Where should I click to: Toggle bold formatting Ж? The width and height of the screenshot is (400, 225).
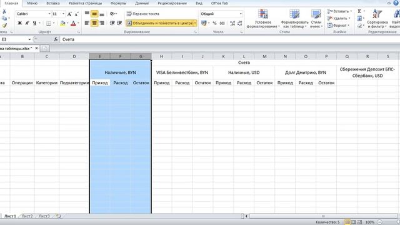(19, 23)
